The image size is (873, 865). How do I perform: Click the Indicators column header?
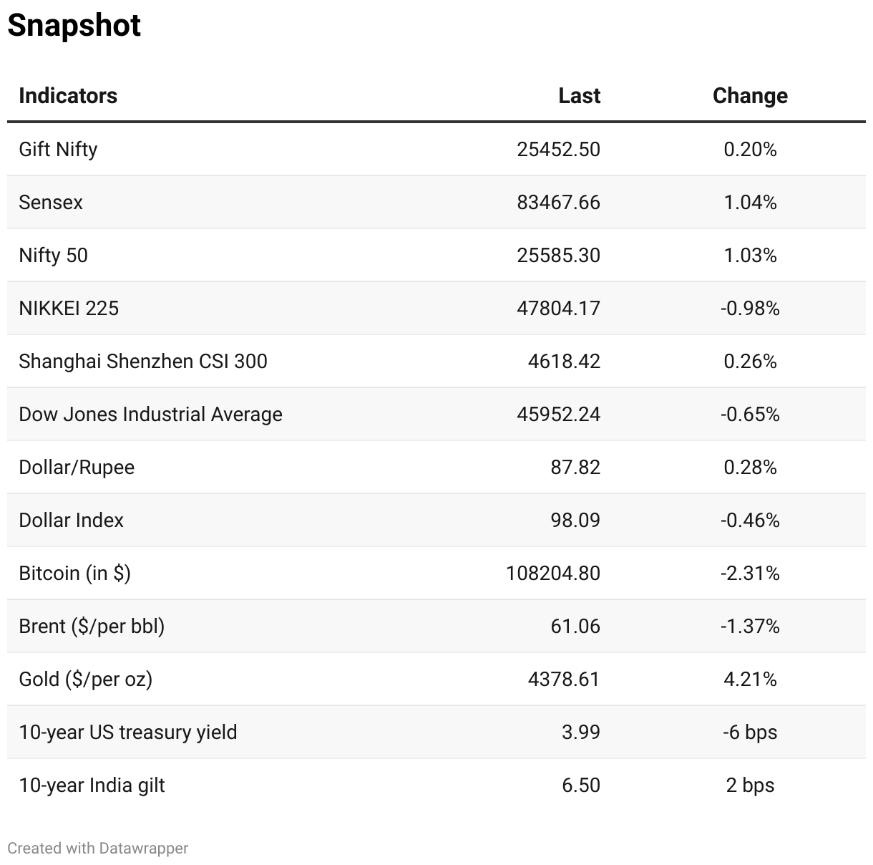coord(68,96)
